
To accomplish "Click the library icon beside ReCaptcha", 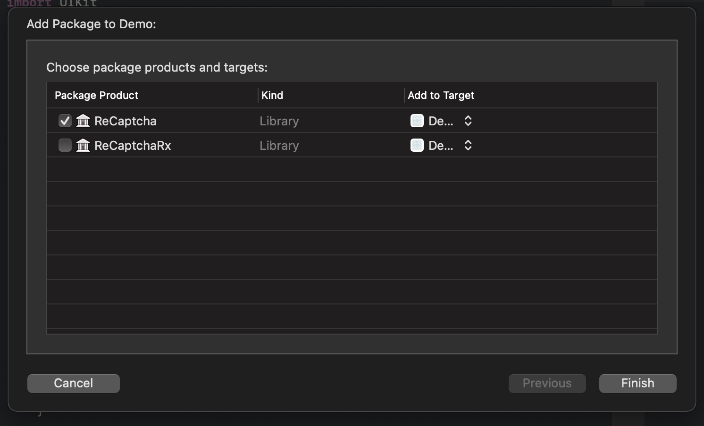I will [x=83, y=121].
